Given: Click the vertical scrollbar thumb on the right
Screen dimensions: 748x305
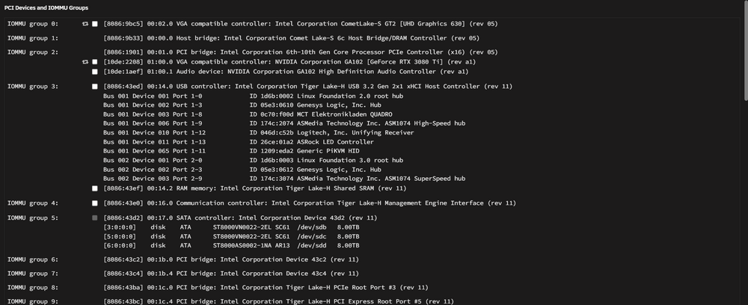Looking at the screenshot, I should click(746, 50).
